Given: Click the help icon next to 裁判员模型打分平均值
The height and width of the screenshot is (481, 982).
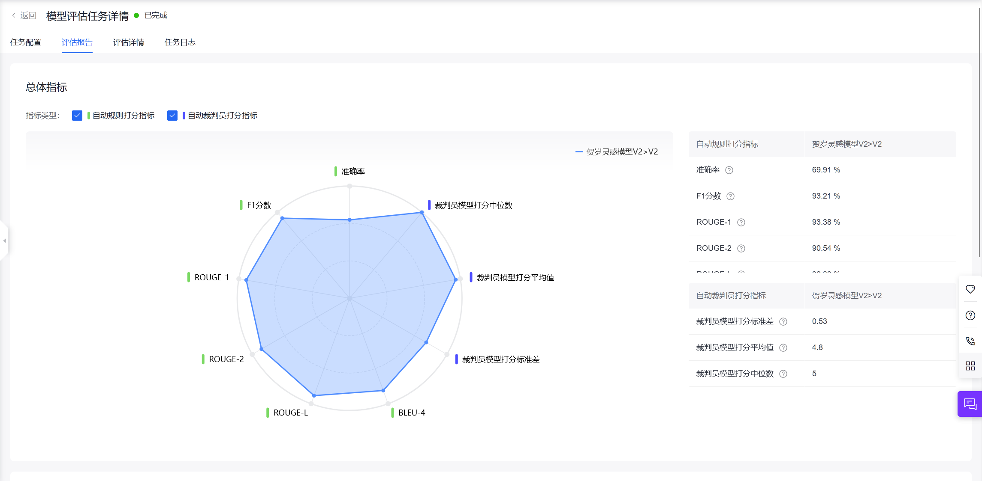Looking at the screenshot, I should click(783, 348).
